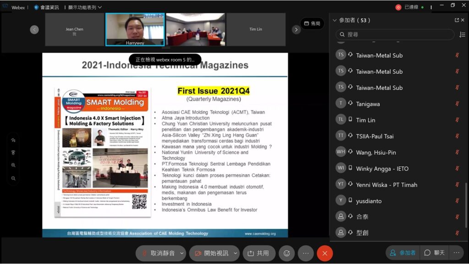Expand 顯示功能表列 menu dropdown

click(85, 7)
